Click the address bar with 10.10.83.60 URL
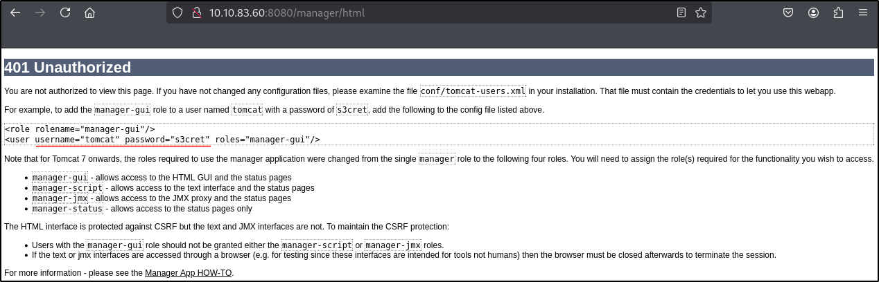 [416, 12]
